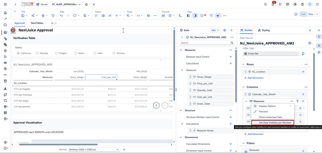Select the California radio button
The image size is (322, 153).
[18, 53]
